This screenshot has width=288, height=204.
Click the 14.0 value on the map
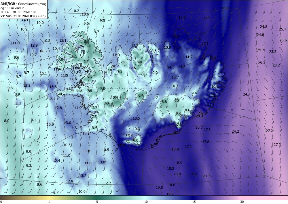point(225,8)
